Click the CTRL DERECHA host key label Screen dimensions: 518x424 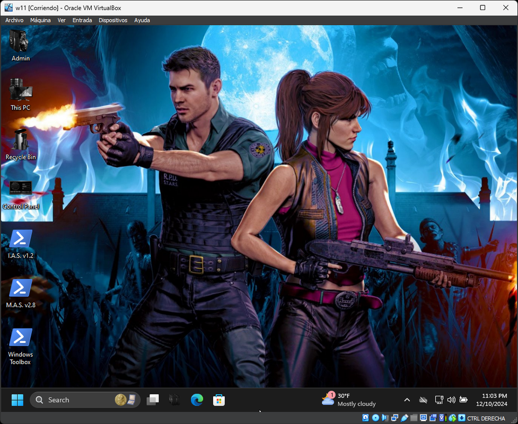tap(486, 418)
